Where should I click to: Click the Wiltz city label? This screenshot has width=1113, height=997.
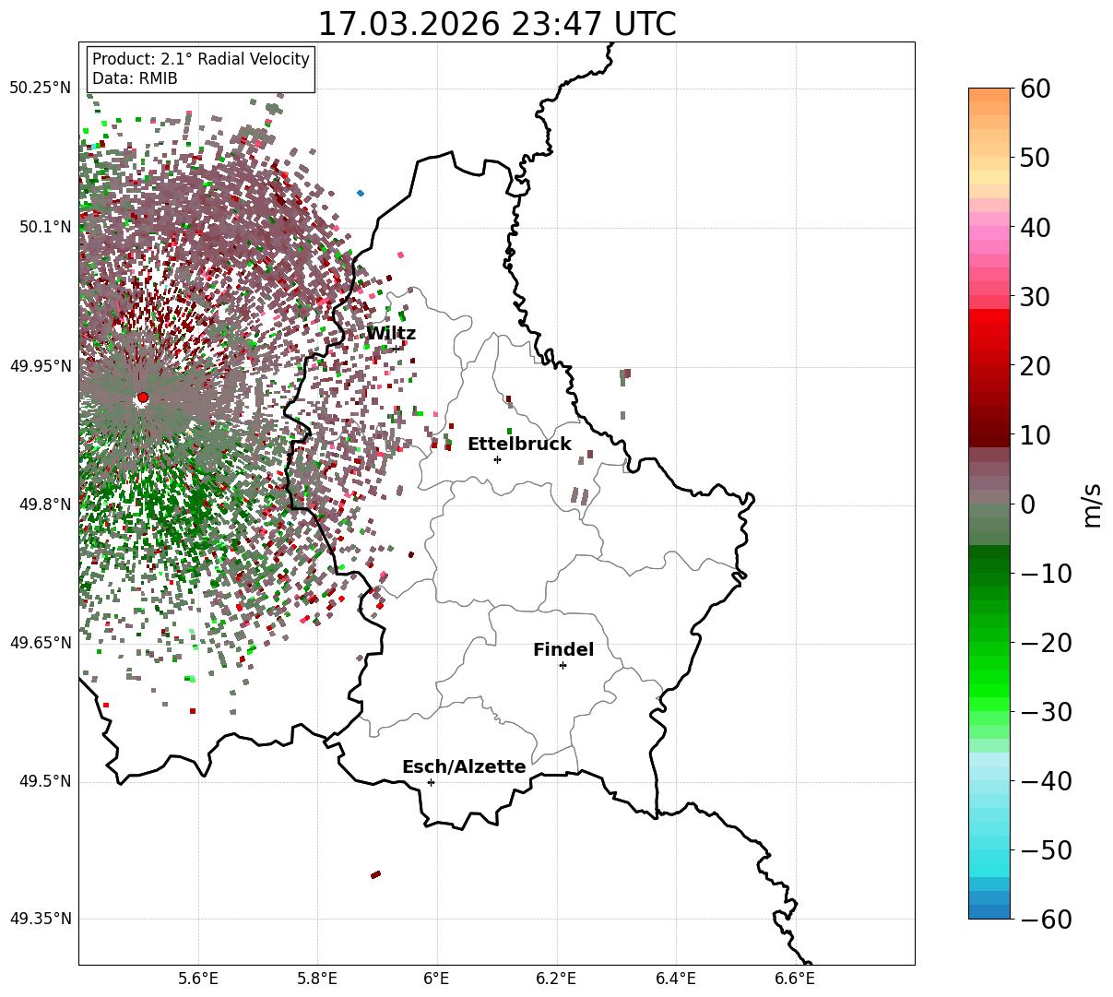pos(391,334)
